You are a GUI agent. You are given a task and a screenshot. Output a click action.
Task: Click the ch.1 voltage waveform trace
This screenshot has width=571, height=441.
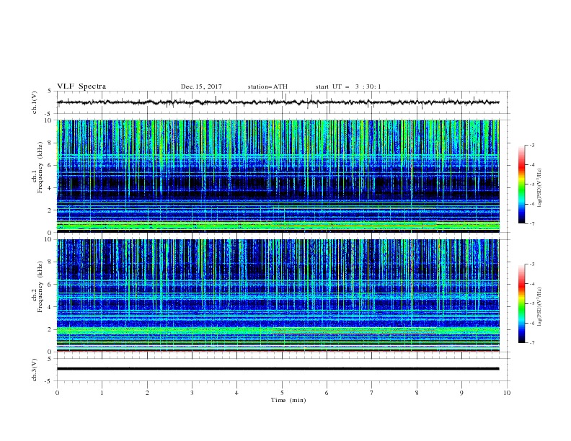(x=278, y=102)
